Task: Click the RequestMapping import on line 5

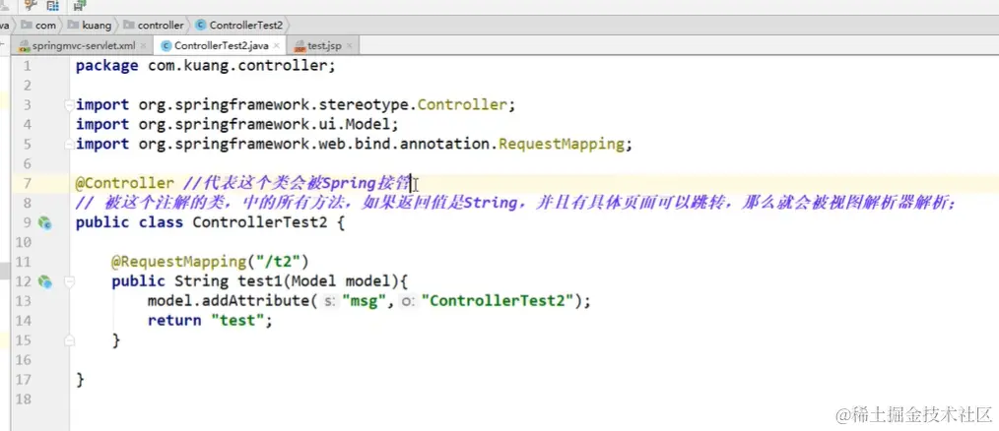Action: pyautogui.click(x=354, y=145)
